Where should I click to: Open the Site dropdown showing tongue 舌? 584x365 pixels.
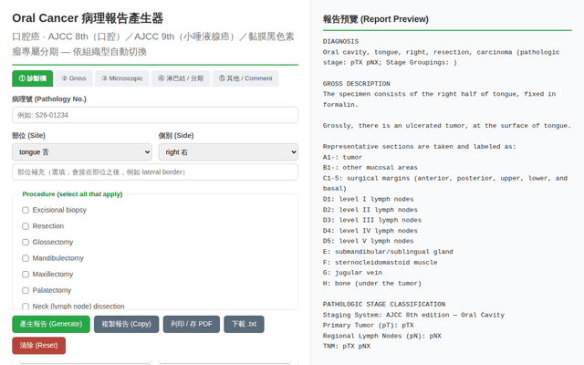82,152
